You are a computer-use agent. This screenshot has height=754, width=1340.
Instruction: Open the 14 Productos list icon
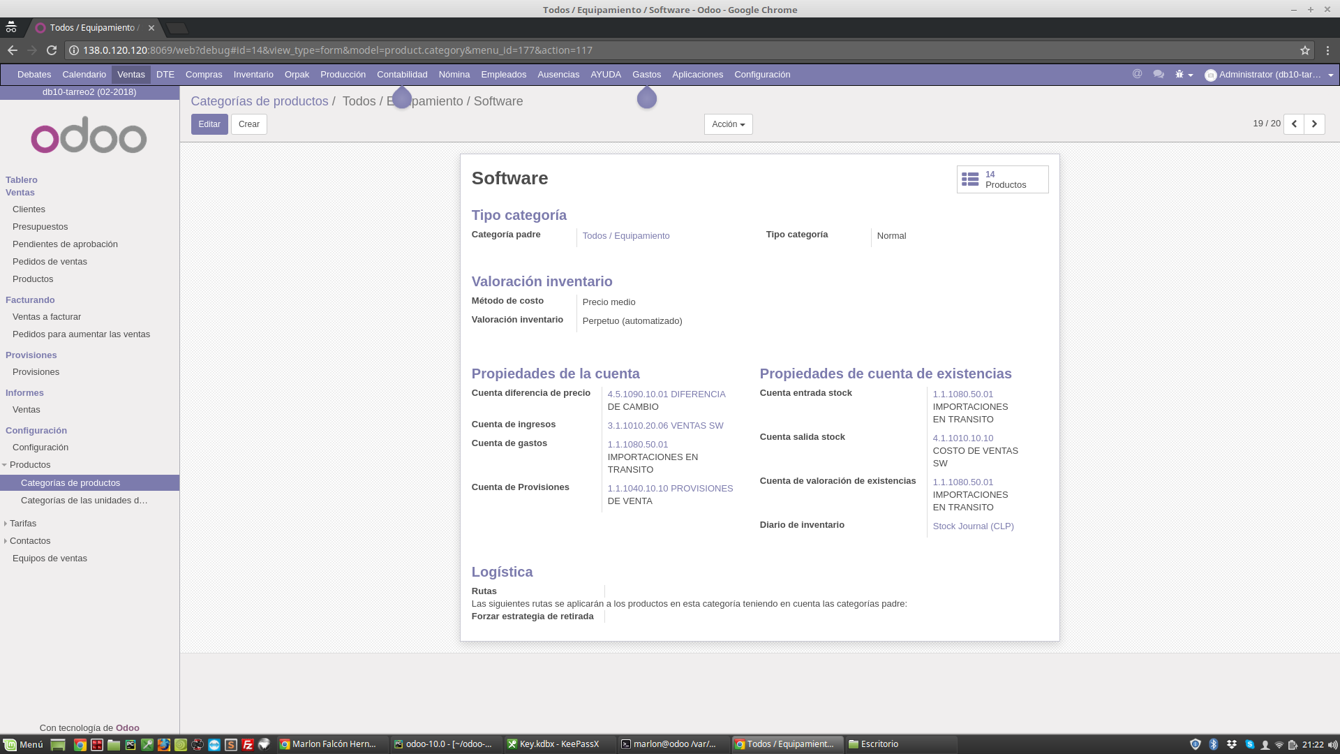point(970,179)
